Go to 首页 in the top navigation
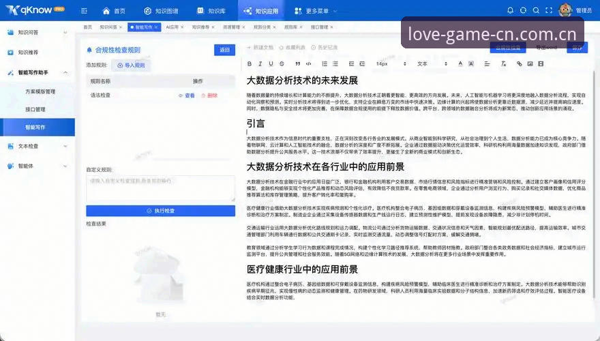 point(114,11)
